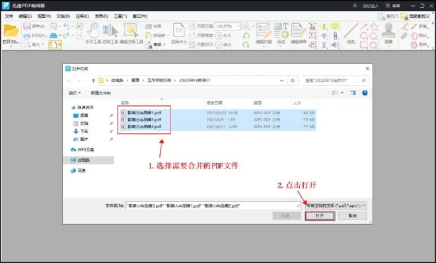436x263 pixels.
Task: Click the Edit Form tool icon
Action: [x=299, y=30]
